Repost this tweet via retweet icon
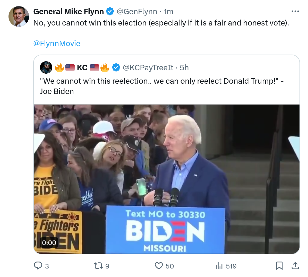Image resolution: width=308 pixels, height=277 pixels. (x=98, y=266)
